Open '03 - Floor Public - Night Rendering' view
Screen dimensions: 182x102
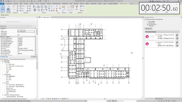pyautogui.click(x=15, y=86)
